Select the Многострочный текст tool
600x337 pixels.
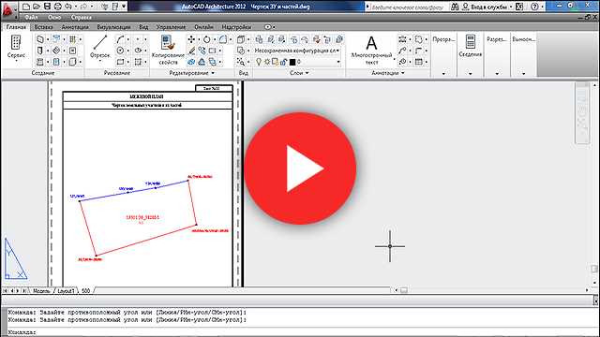click(x=371, y=50)
